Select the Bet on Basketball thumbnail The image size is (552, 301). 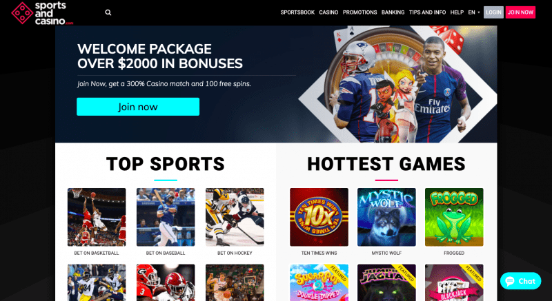tap(97, 217)
